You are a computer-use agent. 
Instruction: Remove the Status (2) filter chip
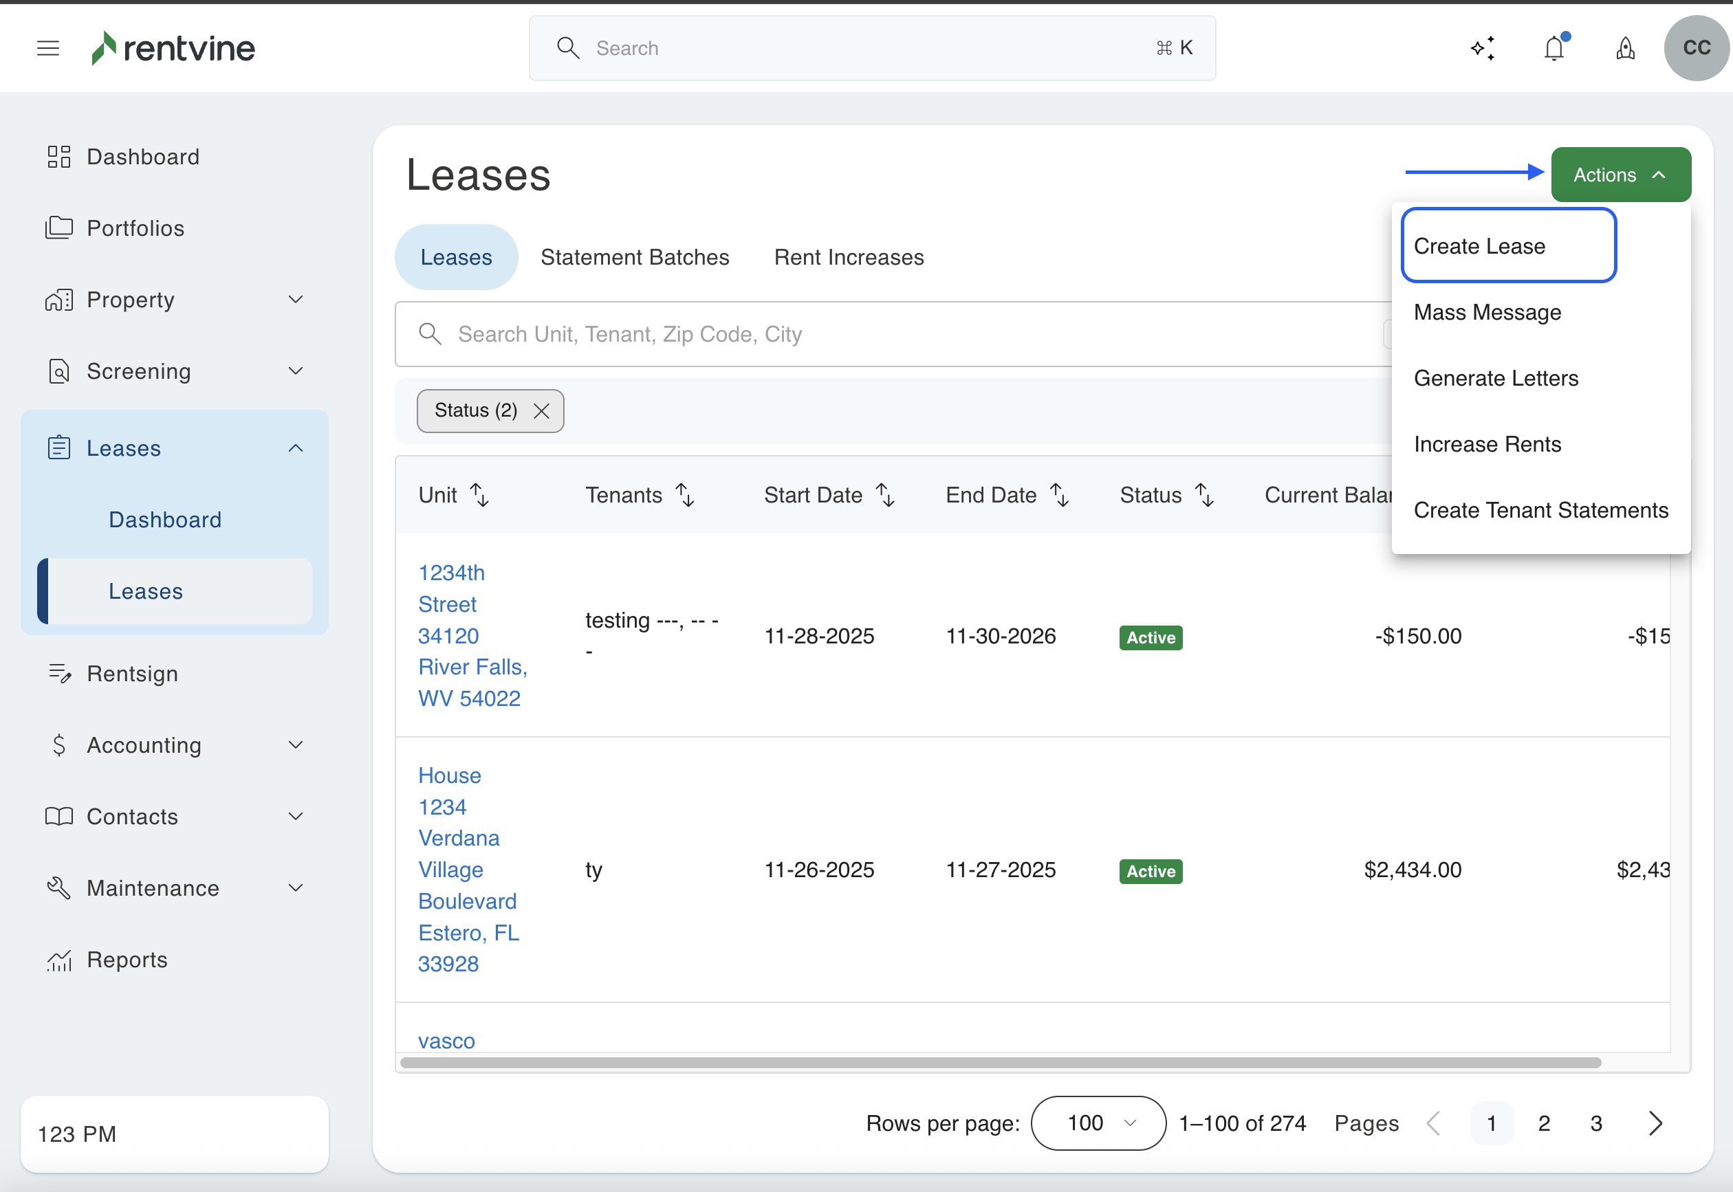542,411
